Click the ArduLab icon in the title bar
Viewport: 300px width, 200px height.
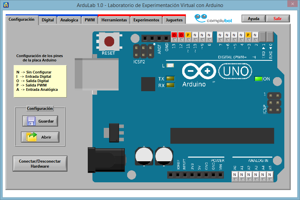(x=6, y=5)
